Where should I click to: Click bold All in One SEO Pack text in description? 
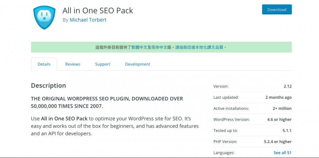tap(64, 118)
